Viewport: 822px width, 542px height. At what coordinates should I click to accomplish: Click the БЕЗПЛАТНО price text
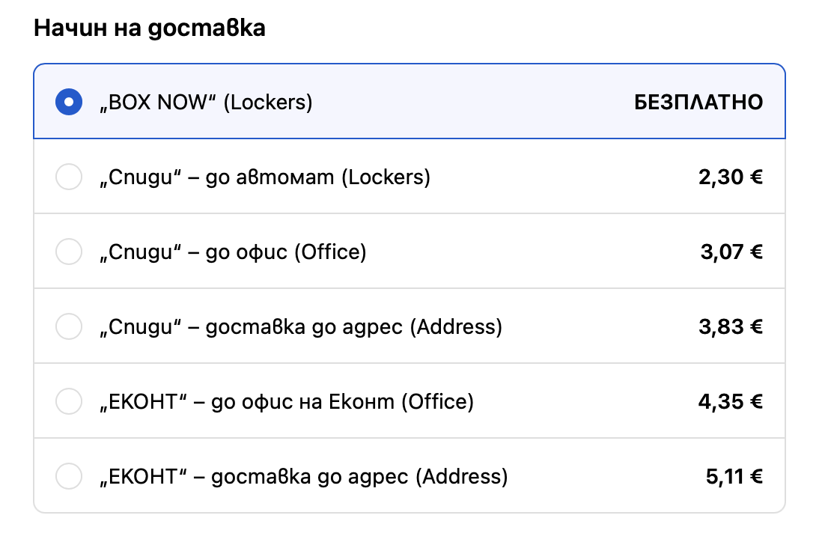698,102
